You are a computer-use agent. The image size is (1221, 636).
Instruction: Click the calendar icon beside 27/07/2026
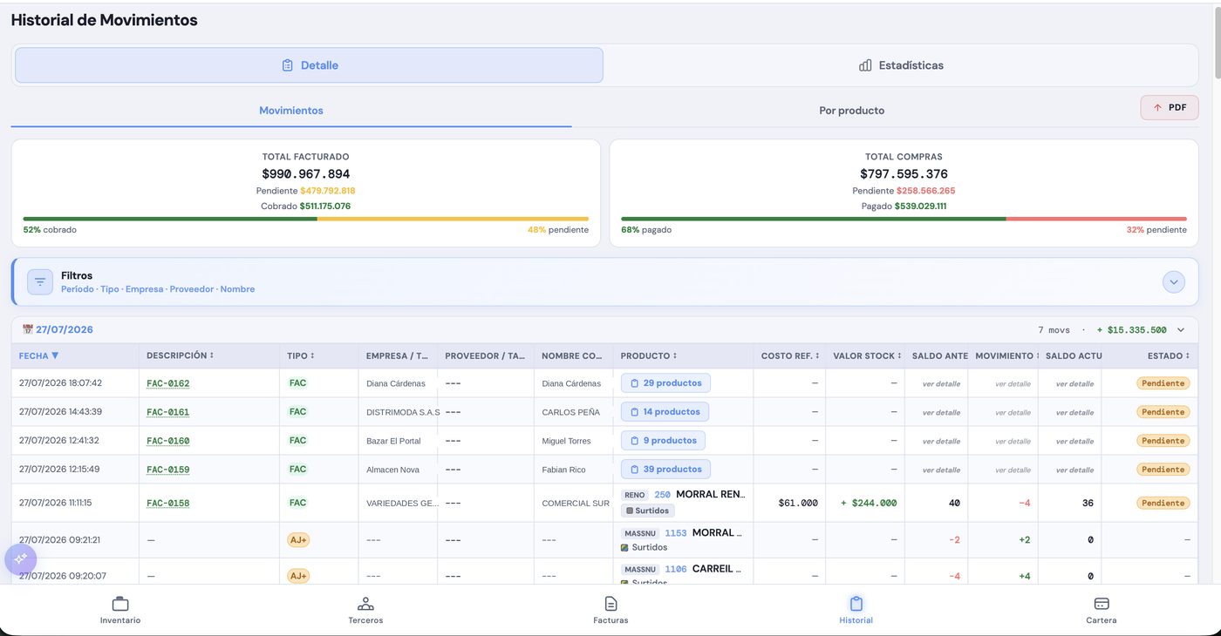[x=27, y=330]
